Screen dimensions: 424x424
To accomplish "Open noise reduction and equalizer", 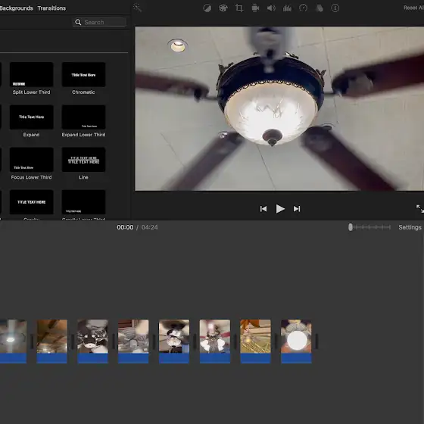I will [287, 8].
